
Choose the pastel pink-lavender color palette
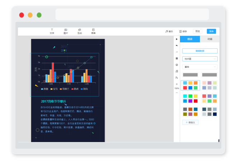(x=209, y=85)
